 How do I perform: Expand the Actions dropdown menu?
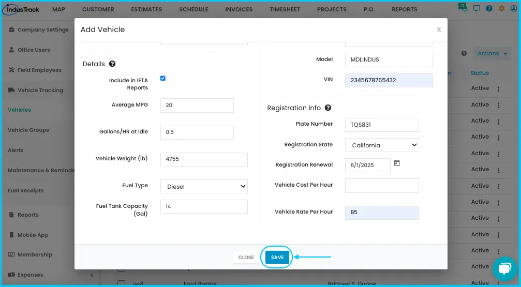point(492,53)
